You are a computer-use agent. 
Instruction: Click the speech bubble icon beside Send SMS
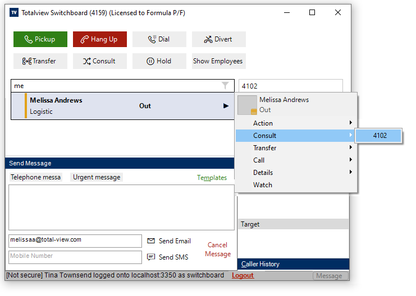coord(151,257)
